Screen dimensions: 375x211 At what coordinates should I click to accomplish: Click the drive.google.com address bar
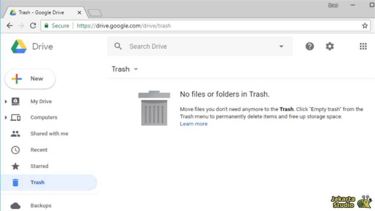pyautogui.click(x=206, y=26)
